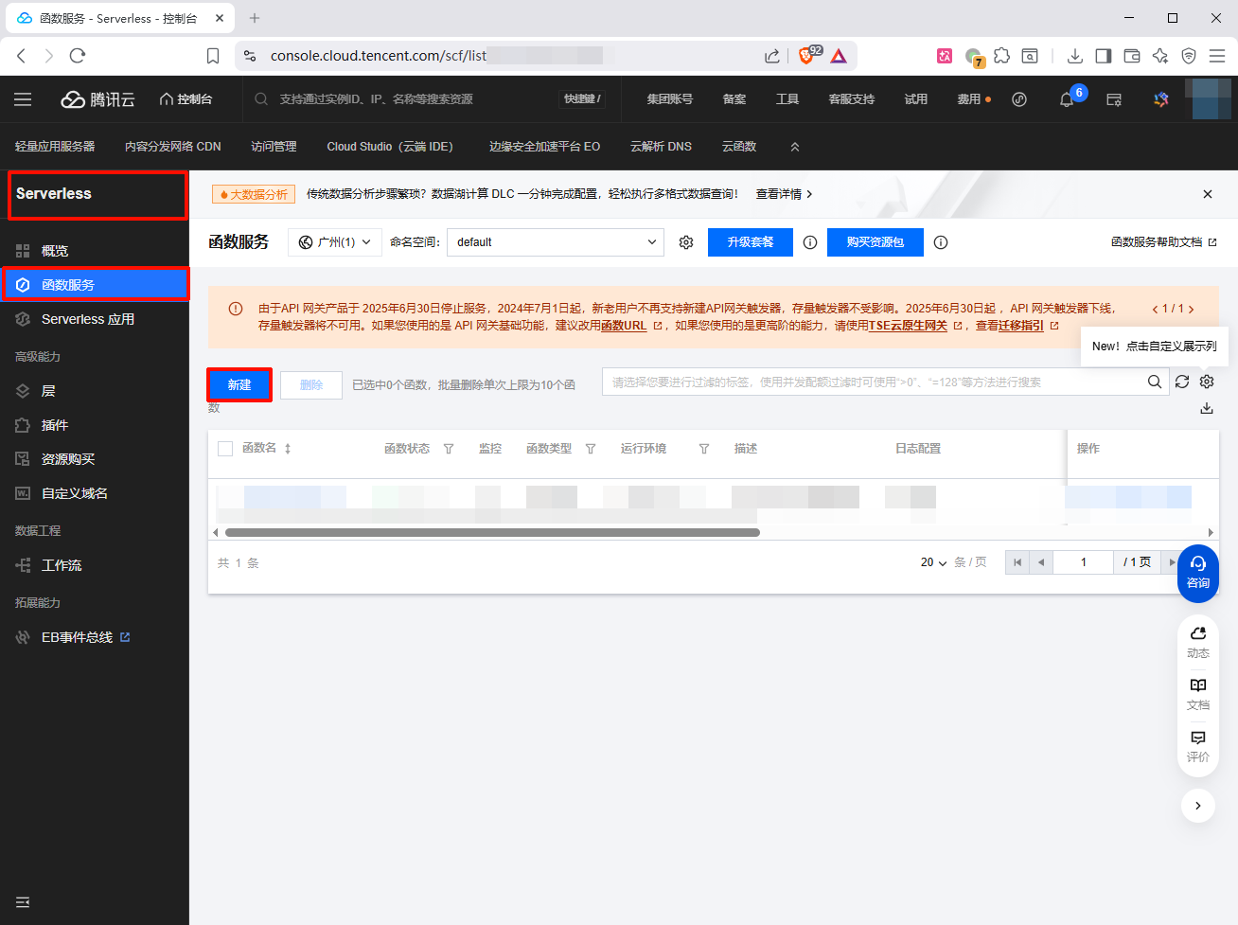Open 内容分发网络 CDN shortcut

tap(173, 147)
